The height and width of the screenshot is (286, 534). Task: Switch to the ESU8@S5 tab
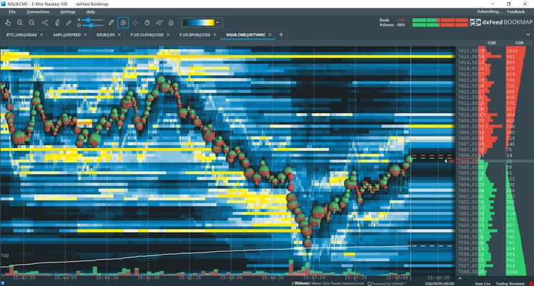(106, 35)
